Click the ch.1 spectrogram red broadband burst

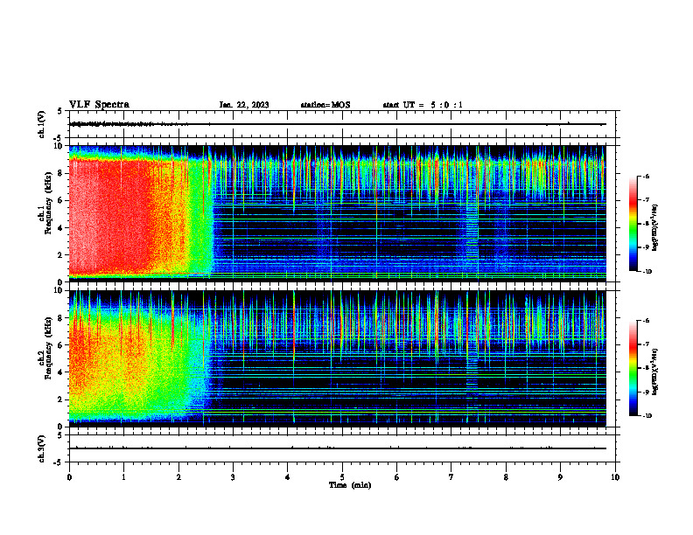[128, 216]
